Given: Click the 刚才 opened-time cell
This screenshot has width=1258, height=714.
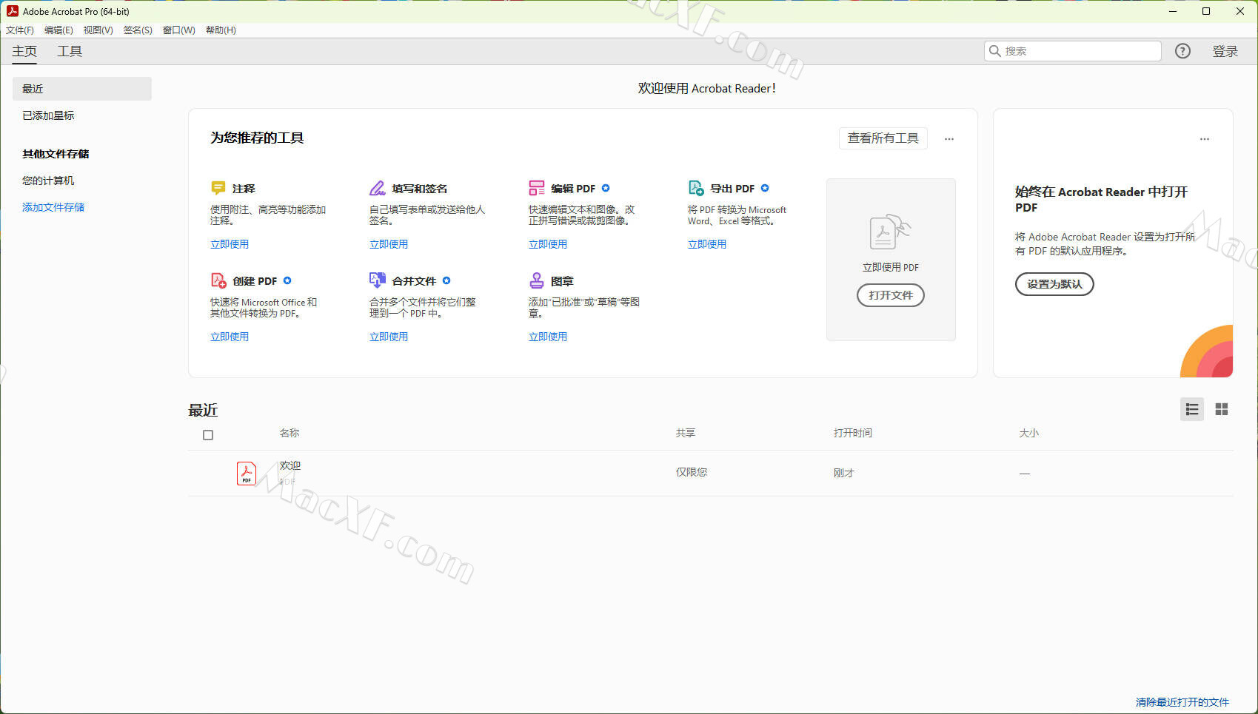Looking at the screenshot, I should pyautogui.click(x=844, y=473).
